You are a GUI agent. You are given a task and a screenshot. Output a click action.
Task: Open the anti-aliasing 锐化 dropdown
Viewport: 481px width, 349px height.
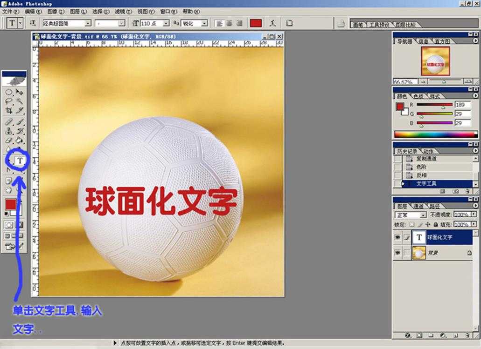point(205,23)
